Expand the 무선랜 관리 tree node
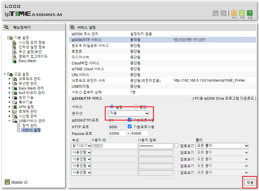Screen dimensions: 259x191 coord(9,83)
